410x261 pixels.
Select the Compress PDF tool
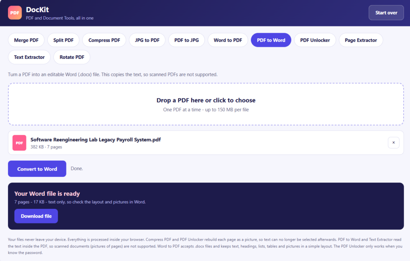pos(104,40)
